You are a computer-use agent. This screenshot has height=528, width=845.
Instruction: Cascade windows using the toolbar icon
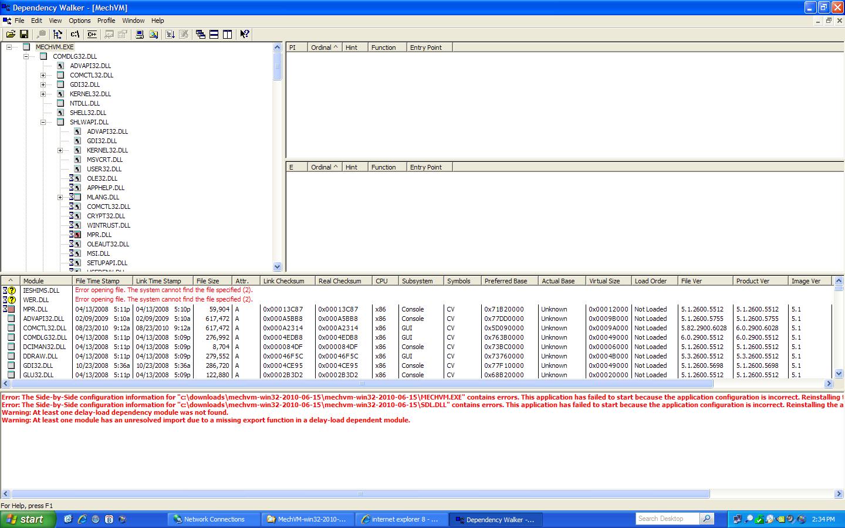(201, 34)
